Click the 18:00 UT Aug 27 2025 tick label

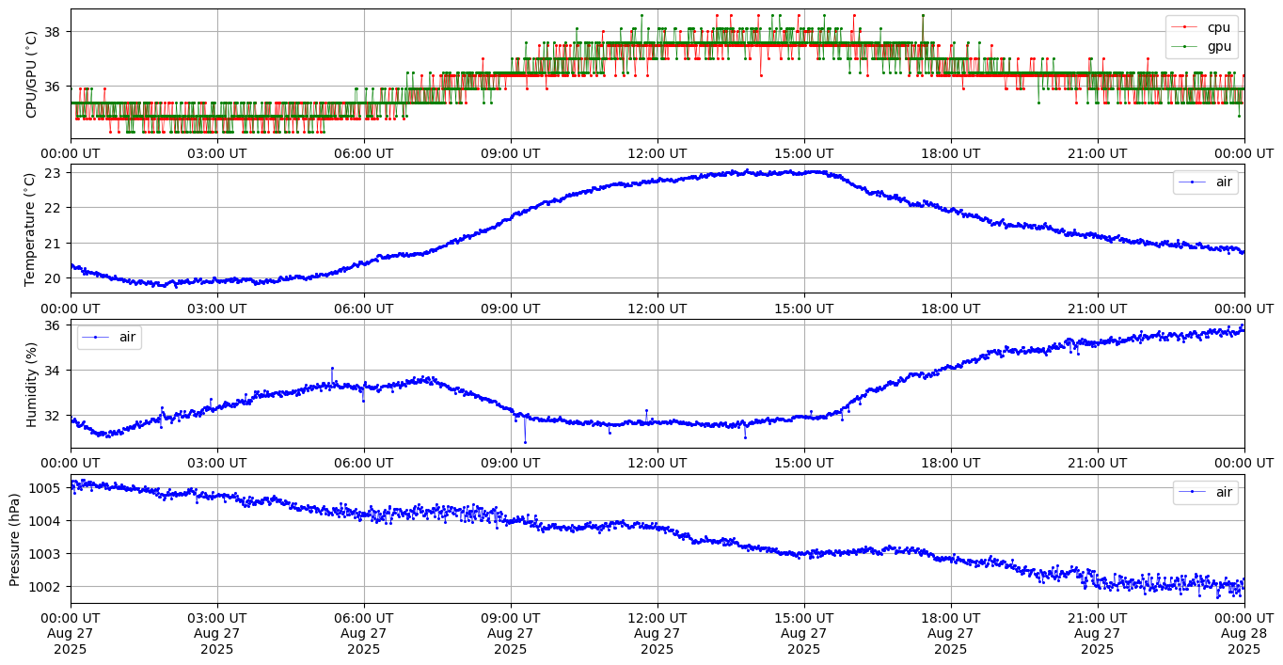[x=950, y=635]
